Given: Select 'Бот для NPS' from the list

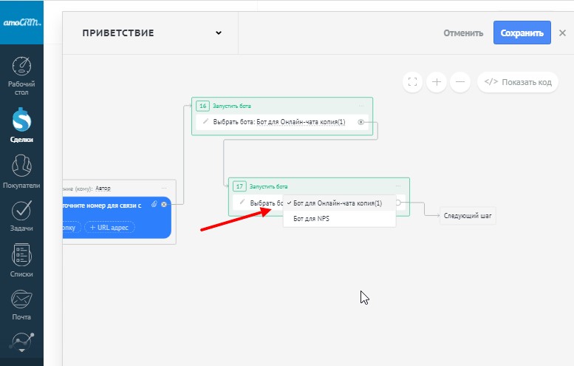Looking at the screenshot, I should [x=311, y=219].
